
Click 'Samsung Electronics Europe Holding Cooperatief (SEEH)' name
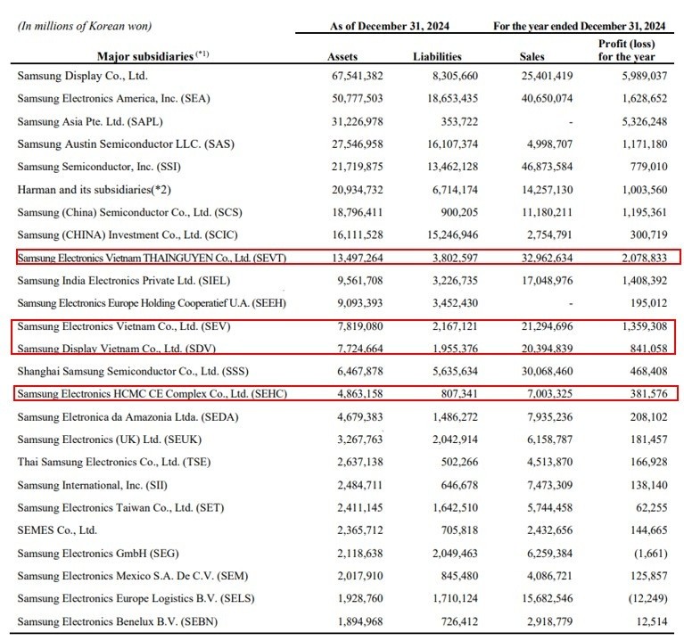152,303
